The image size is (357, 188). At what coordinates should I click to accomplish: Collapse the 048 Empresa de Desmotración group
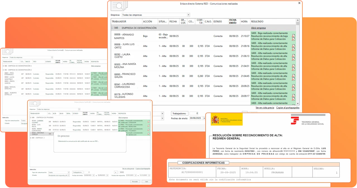click(x=112, y=28)
